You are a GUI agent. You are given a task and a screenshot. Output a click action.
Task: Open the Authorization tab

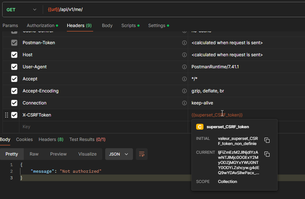[x=42, y=26]
